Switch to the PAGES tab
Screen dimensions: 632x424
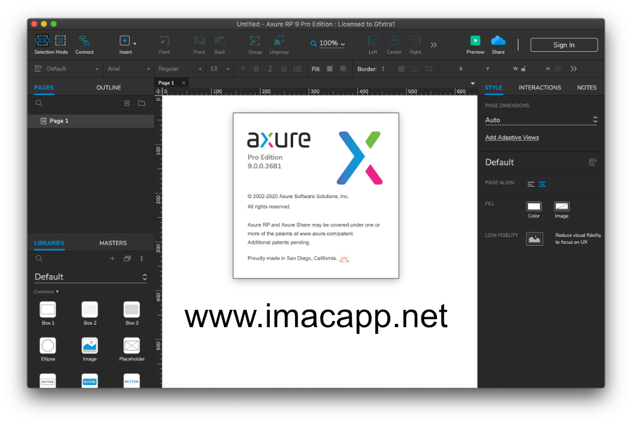point(44,88)
